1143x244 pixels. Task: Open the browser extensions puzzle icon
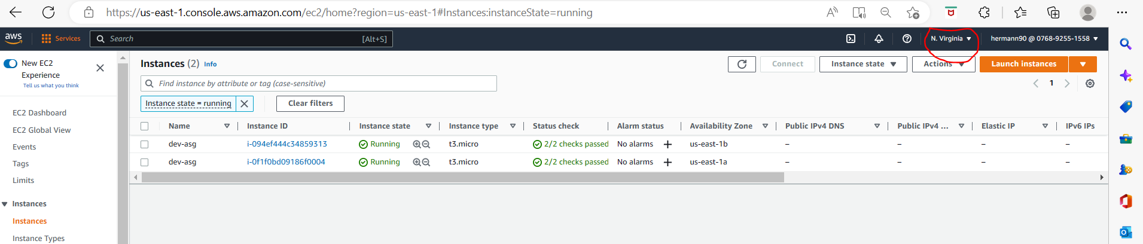coord(984,12)
